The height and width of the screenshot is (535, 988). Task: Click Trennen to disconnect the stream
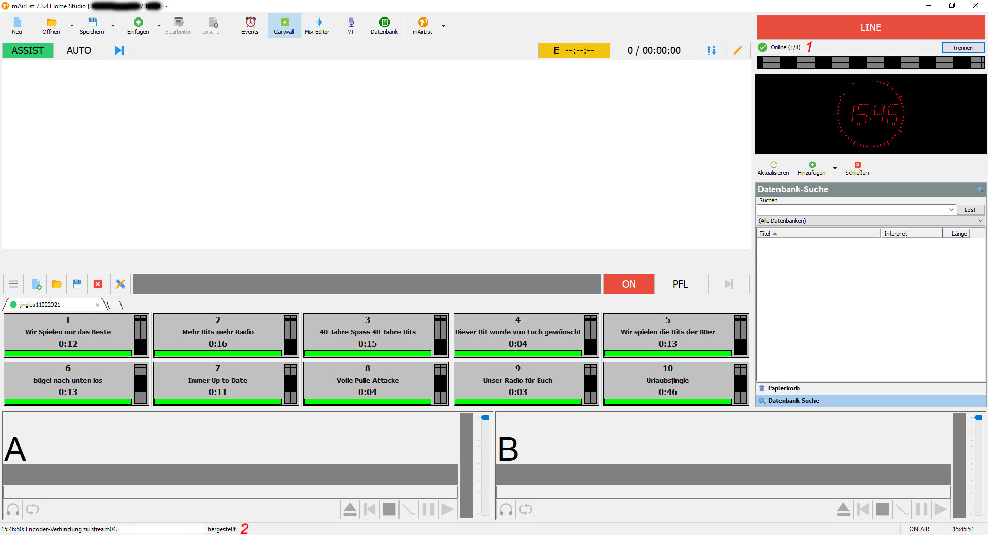pos(962,47)
